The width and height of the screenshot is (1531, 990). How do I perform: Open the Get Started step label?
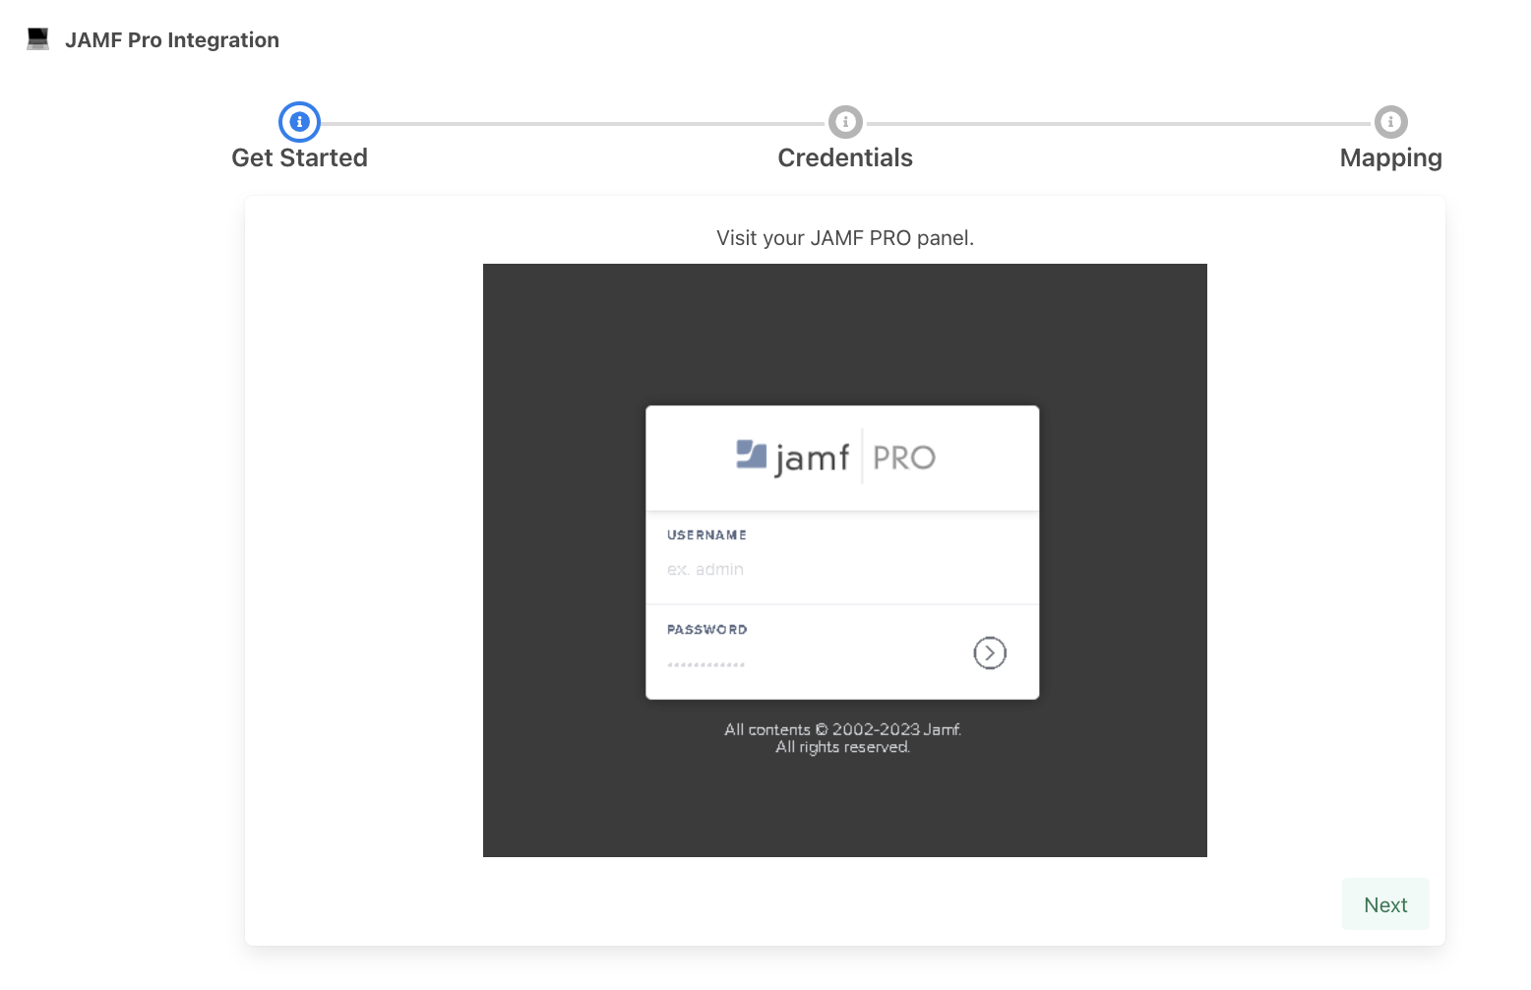(299, 158)
